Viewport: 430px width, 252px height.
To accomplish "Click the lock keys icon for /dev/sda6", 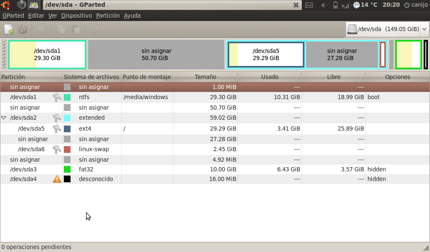I will (57, 149).
